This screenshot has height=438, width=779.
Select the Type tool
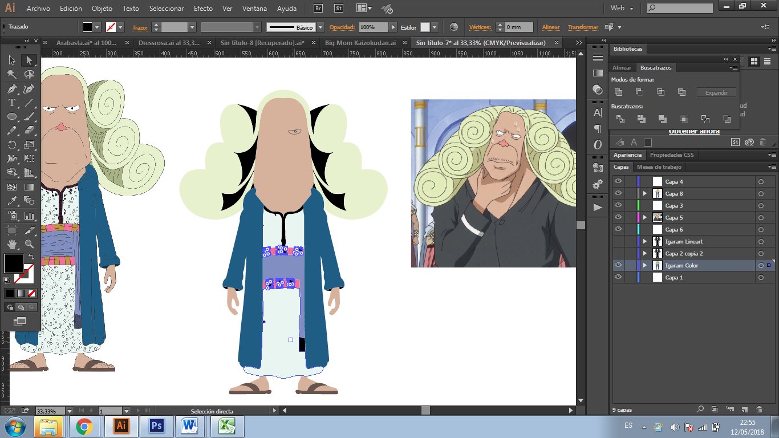pyautogui.click(x=11, y=103)
